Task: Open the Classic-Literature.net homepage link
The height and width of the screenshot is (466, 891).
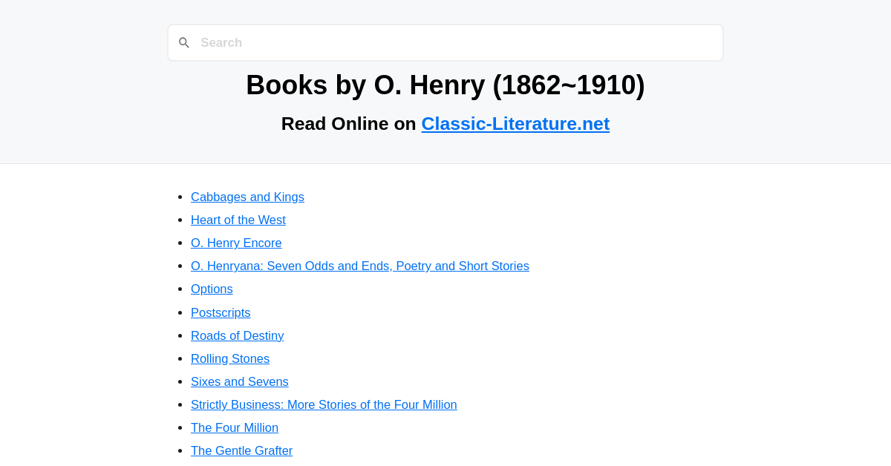Action: [515, 123]
